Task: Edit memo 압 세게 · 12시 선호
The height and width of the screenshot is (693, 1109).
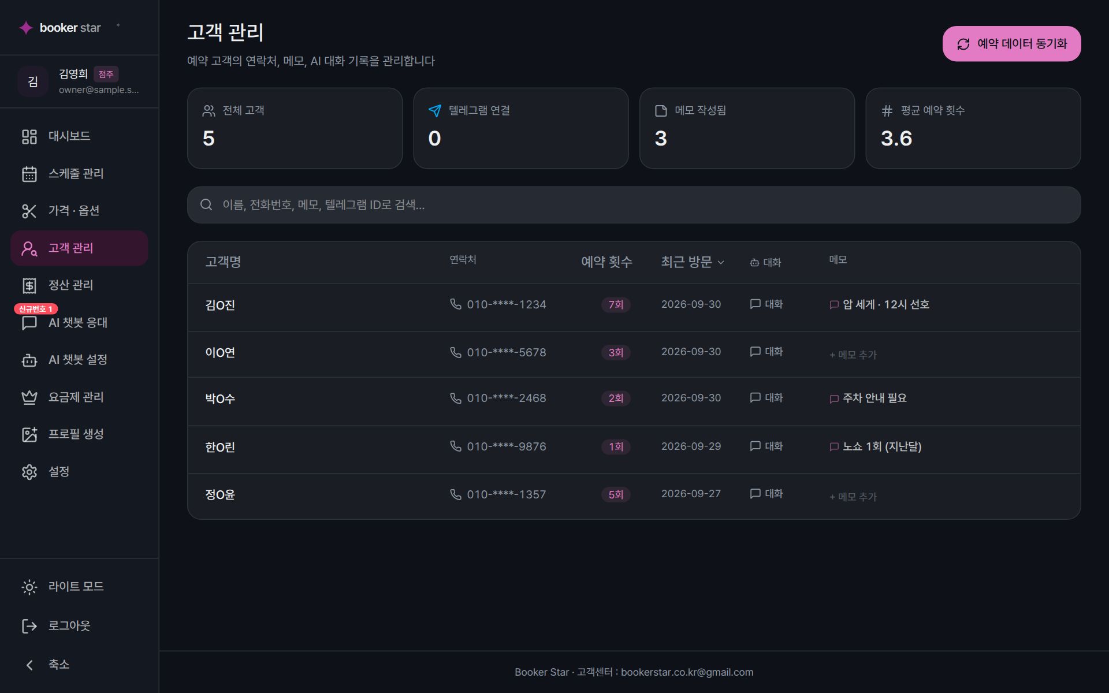Action: pos(880,304)
